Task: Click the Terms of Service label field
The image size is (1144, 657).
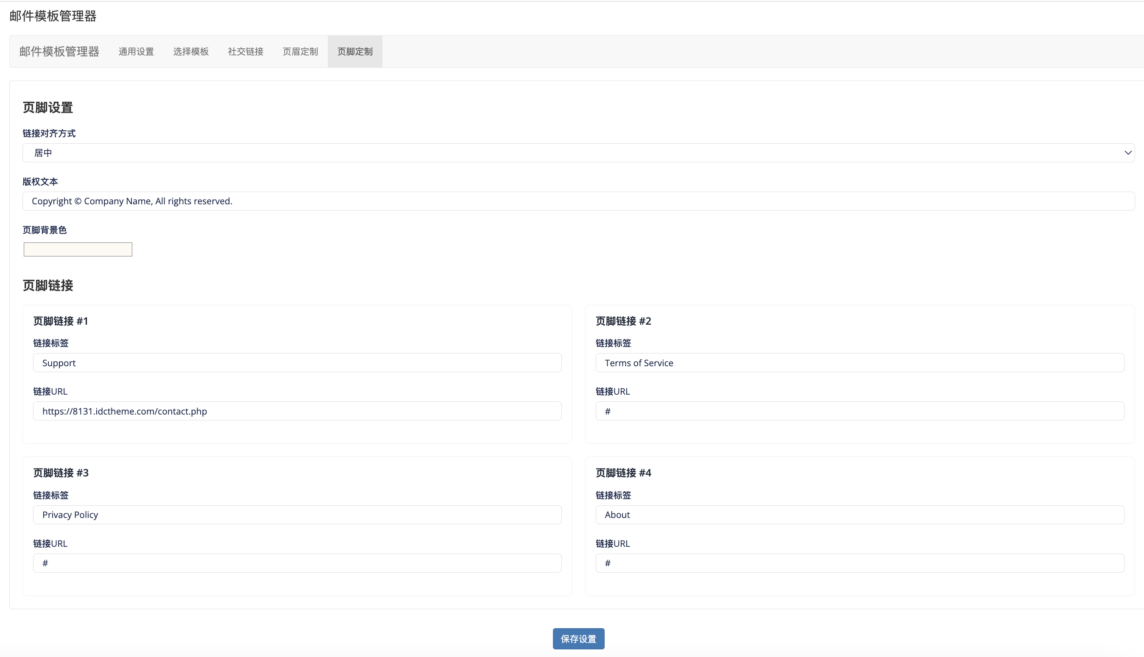Action: (859, 363)
